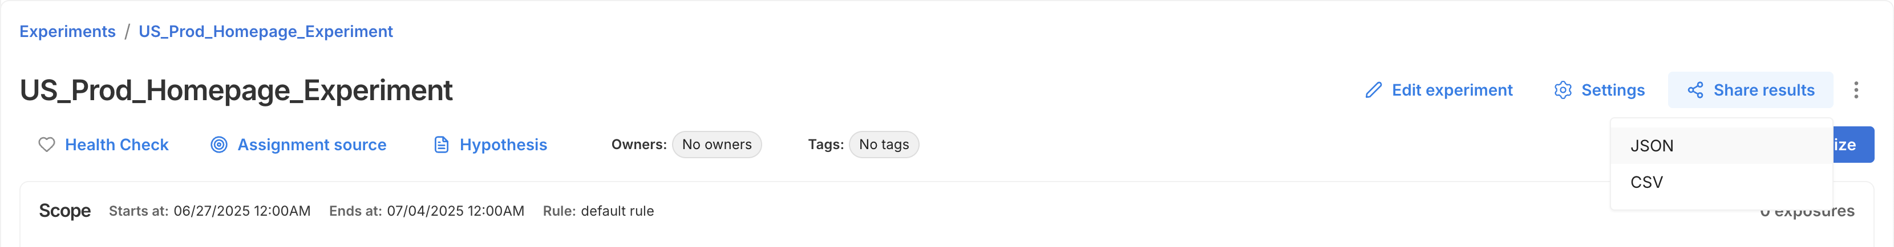Viewport: 1894px width, 247px height.
Task: Click the share icon in Share results
Action: point(1695,90)
